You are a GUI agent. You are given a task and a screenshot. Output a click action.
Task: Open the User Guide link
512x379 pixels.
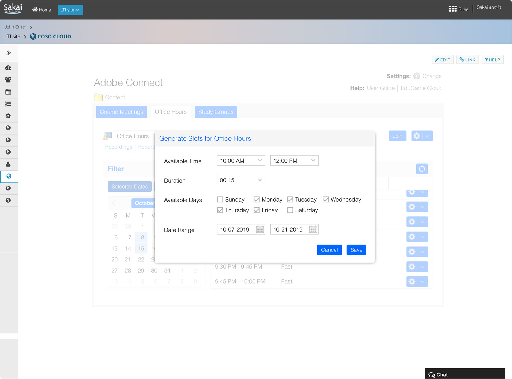tap(381, 88)
